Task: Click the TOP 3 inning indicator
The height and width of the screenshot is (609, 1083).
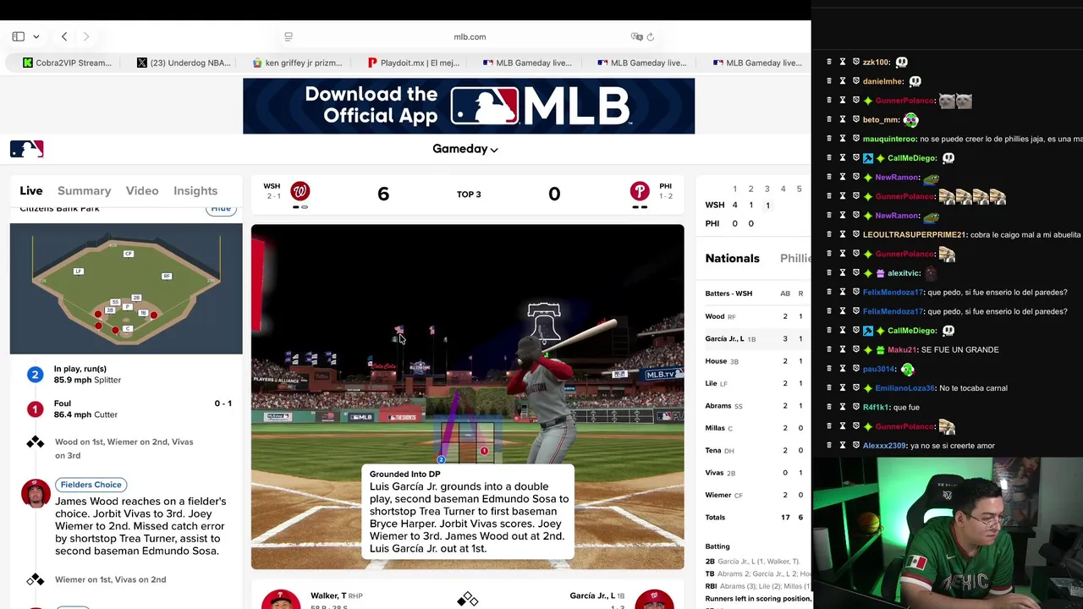Action: point(469,194)
